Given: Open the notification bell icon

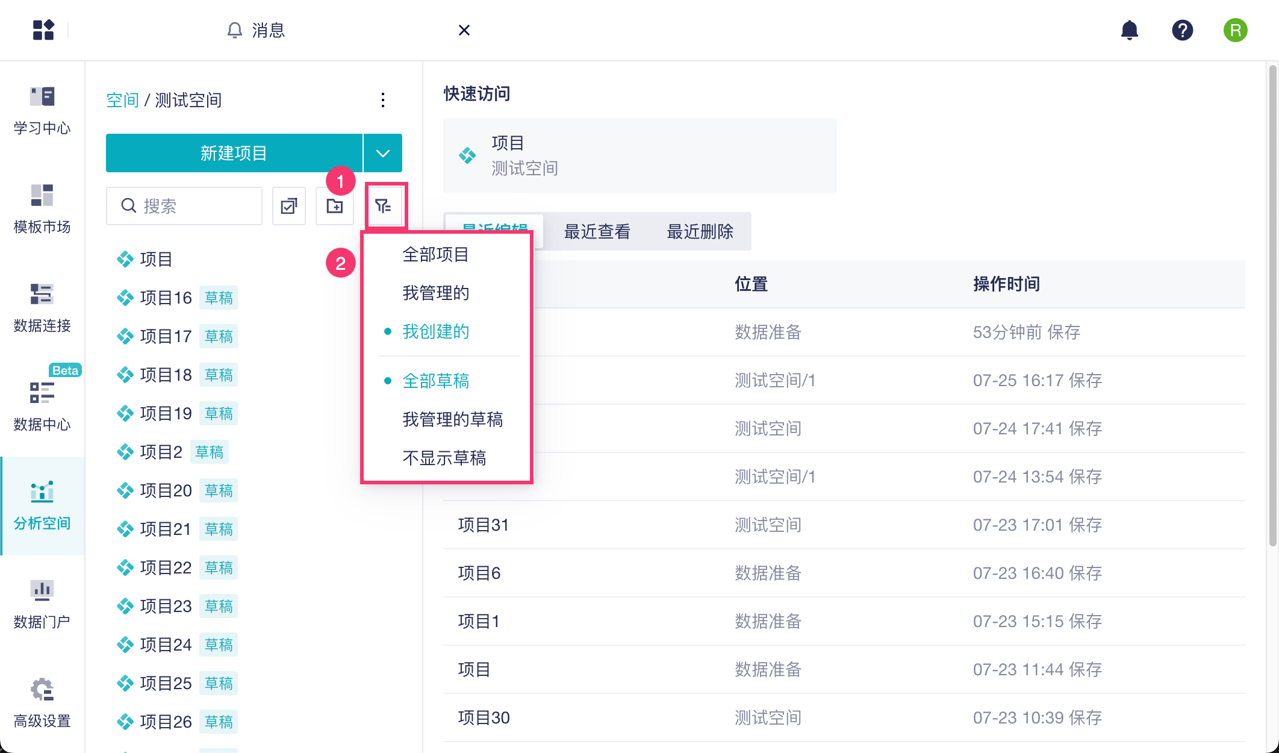Looking at the screenshot, I should 1129,30.
